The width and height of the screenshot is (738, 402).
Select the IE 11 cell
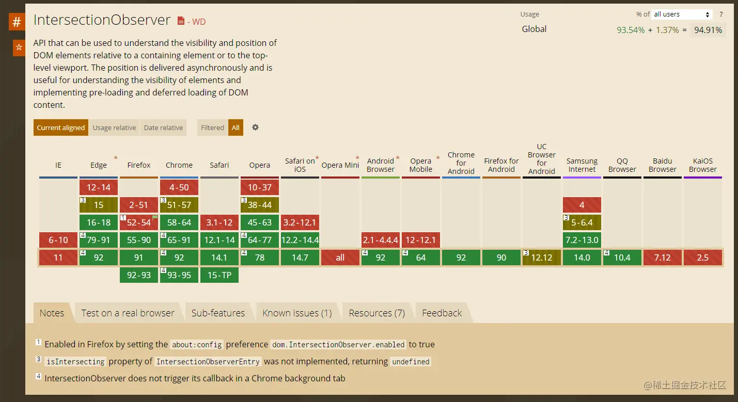58,258
